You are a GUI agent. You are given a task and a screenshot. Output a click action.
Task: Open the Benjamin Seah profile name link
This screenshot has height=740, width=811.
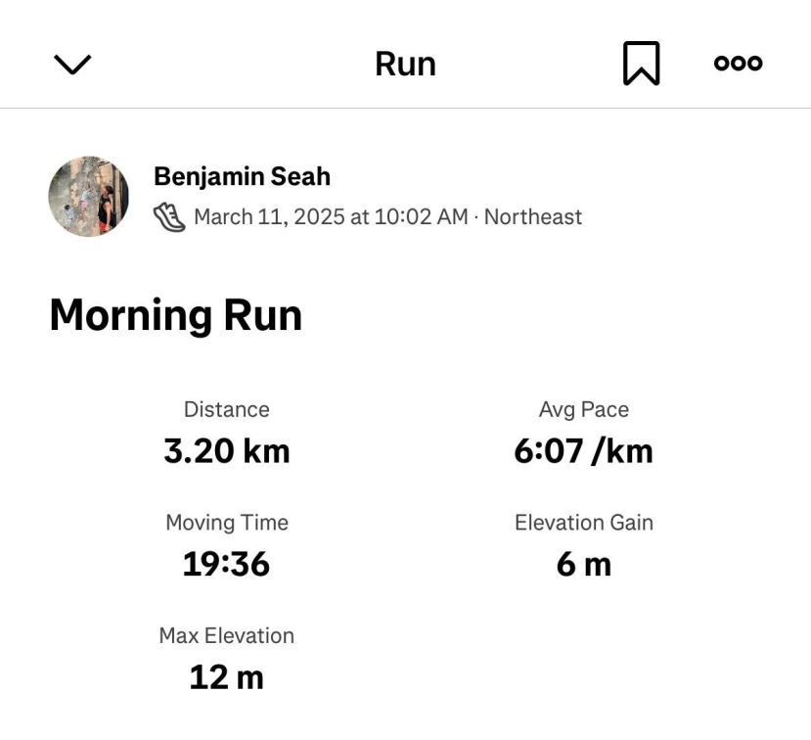(242, 176)
